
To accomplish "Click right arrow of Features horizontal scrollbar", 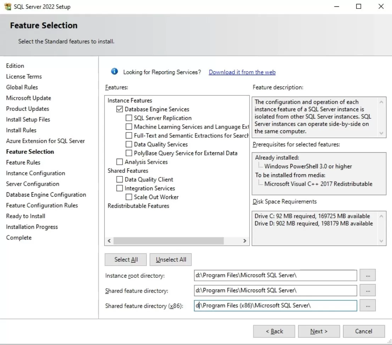I will pyautogui.click(x=245, y=241).
